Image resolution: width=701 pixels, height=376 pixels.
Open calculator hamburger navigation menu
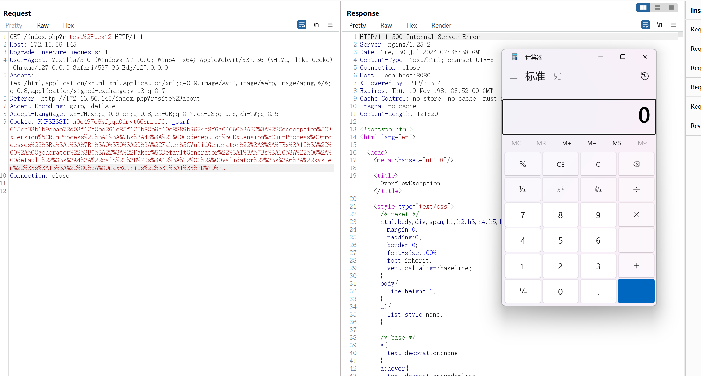[x=514, y=76]
